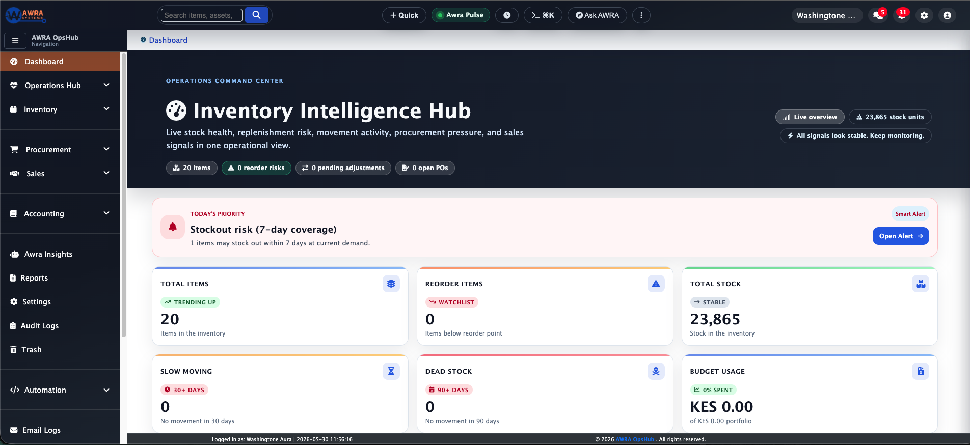Open Trash in the sidebar

(x=60, y=350)
